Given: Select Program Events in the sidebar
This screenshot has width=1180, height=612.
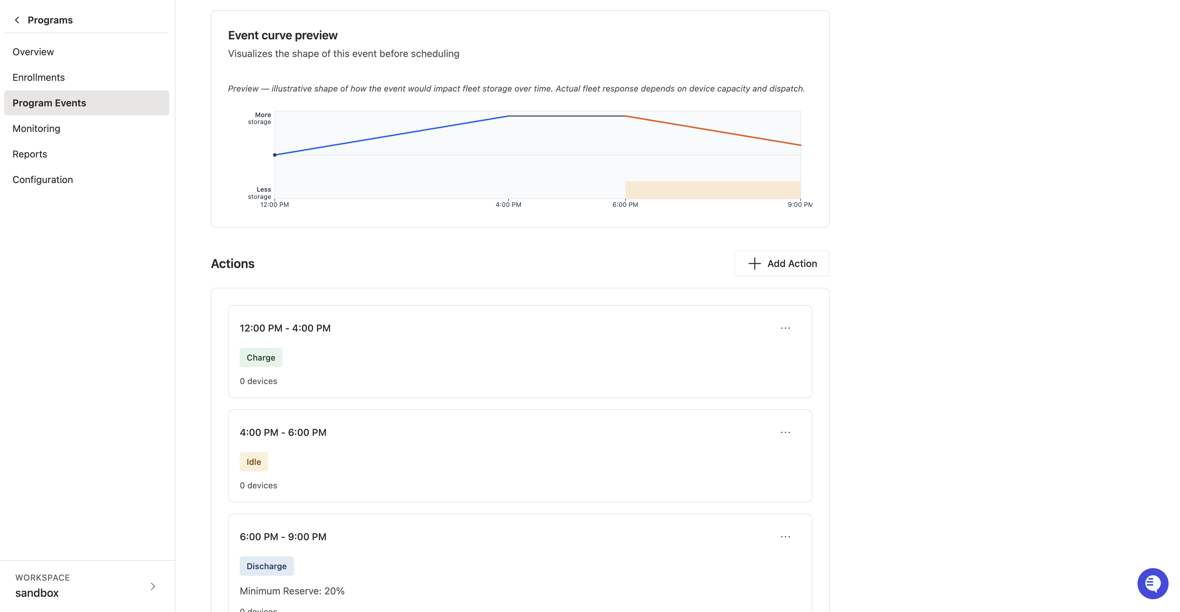Looking at the screenshot, I should (87, 103).
